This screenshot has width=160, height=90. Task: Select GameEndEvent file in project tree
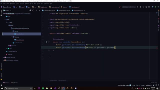click(x=20, y=34)
